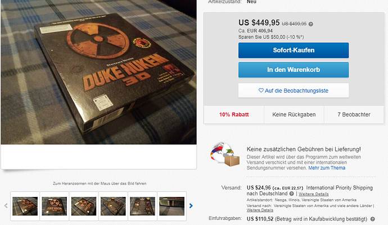This screenshot has width=388, height=225.
Task: Open Weitere Details link under Versand nach
Action: 260,210
